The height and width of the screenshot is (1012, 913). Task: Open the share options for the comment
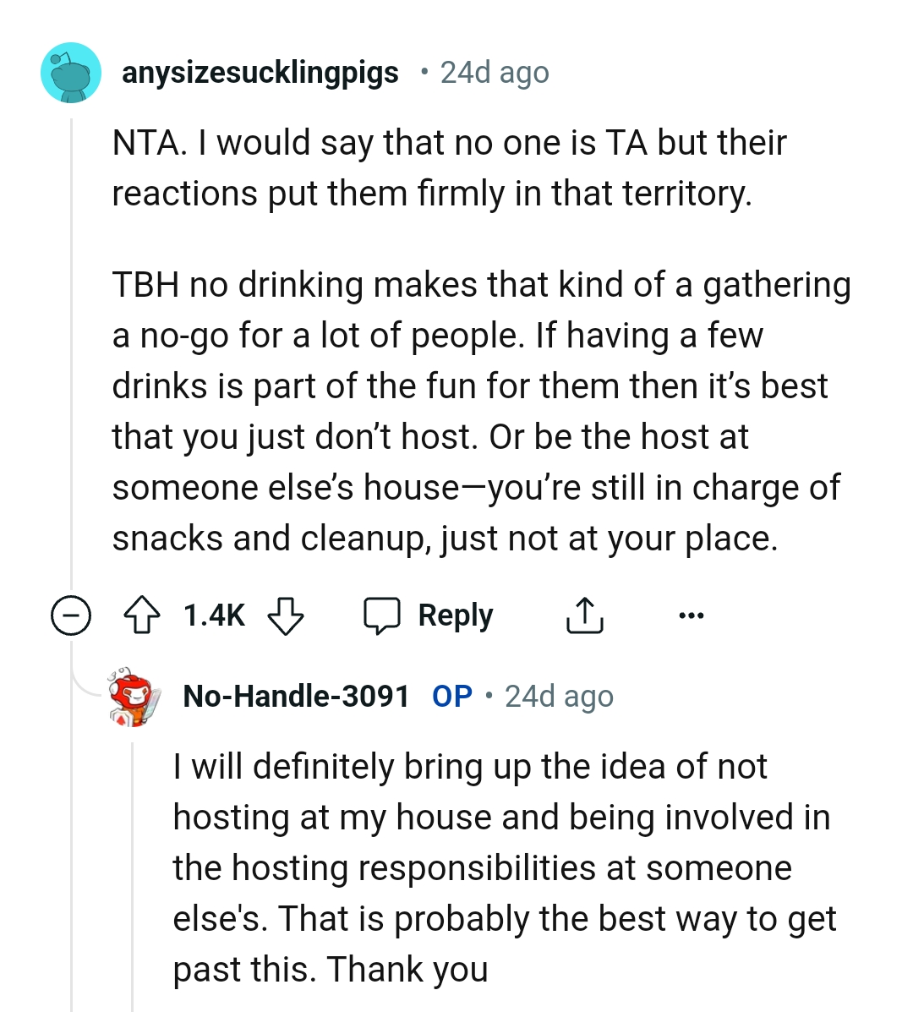point(584,615)
